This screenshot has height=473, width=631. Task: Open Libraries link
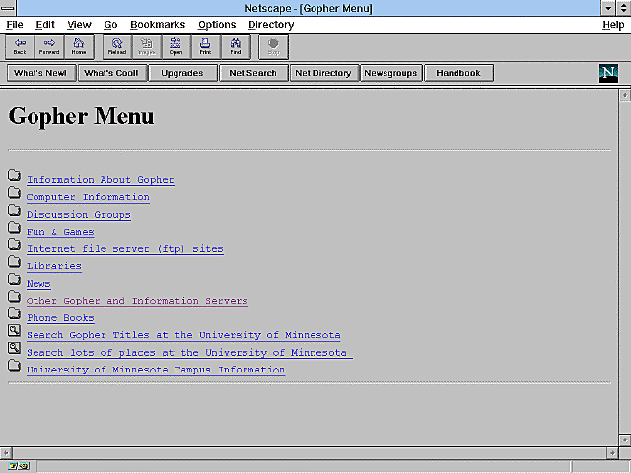54,266
